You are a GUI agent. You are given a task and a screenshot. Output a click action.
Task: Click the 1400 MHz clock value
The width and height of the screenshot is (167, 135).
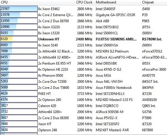pos(85,100)
